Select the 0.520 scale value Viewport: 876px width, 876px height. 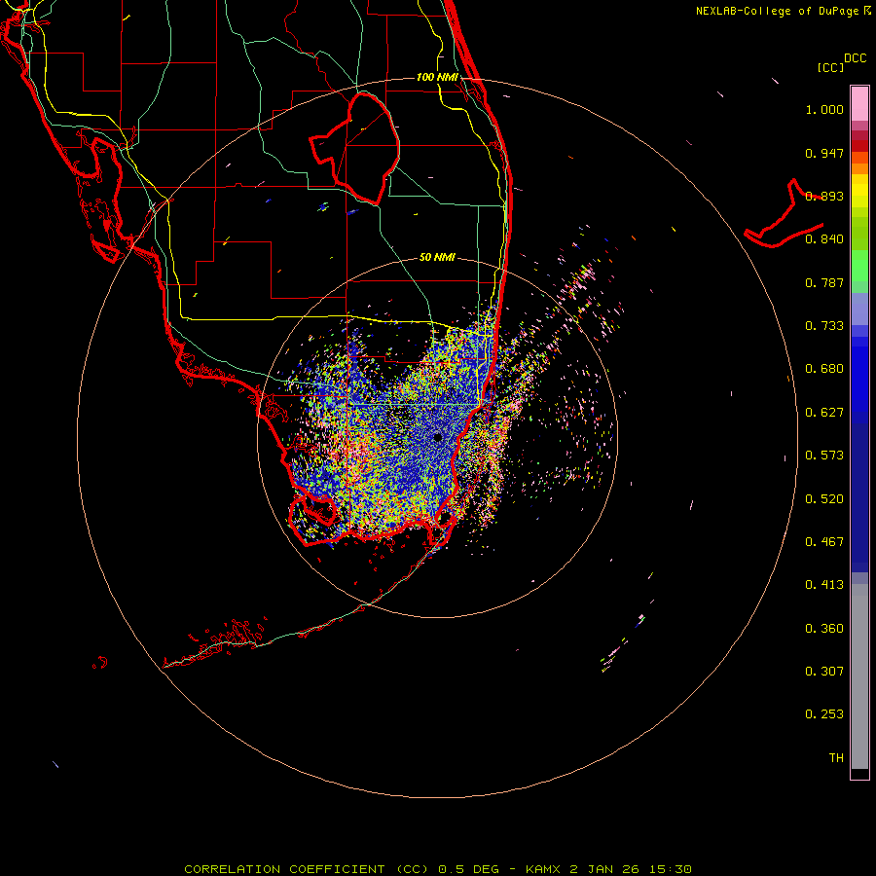click(824, 499)
